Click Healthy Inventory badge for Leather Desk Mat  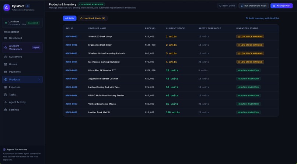pos(248,113)
